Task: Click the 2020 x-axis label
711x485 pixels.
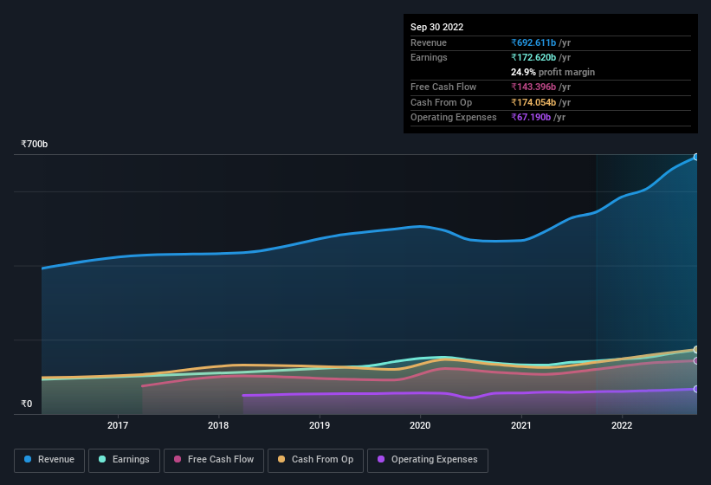Action: click(x=420, y=425)
